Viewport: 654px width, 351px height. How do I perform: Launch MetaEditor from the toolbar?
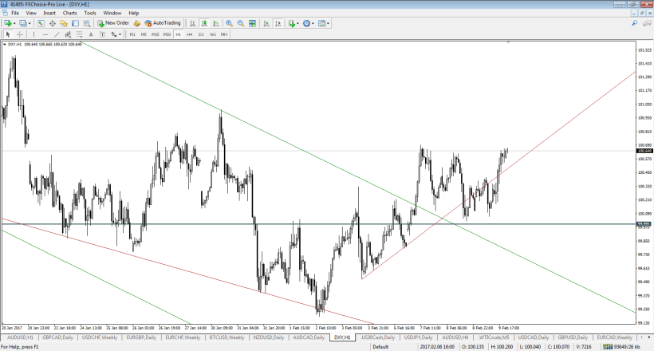click(x=137, y=23)
